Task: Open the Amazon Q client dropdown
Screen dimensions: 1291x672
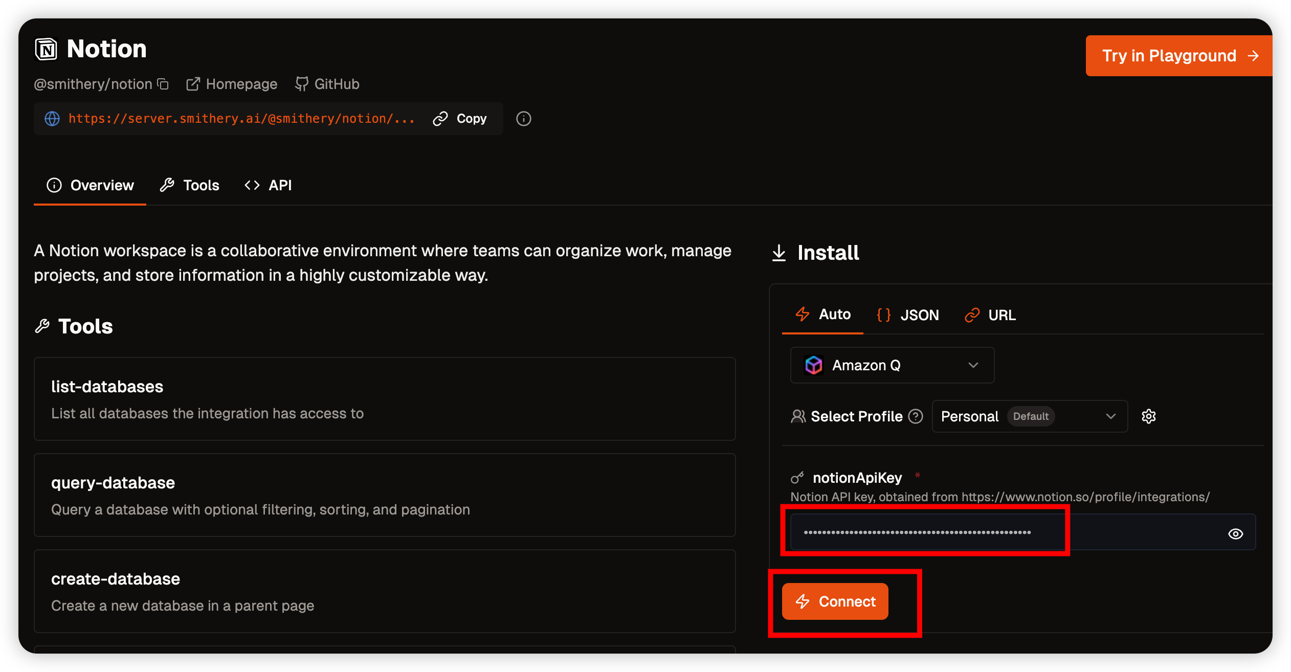Action: click(x=892, y=365)
